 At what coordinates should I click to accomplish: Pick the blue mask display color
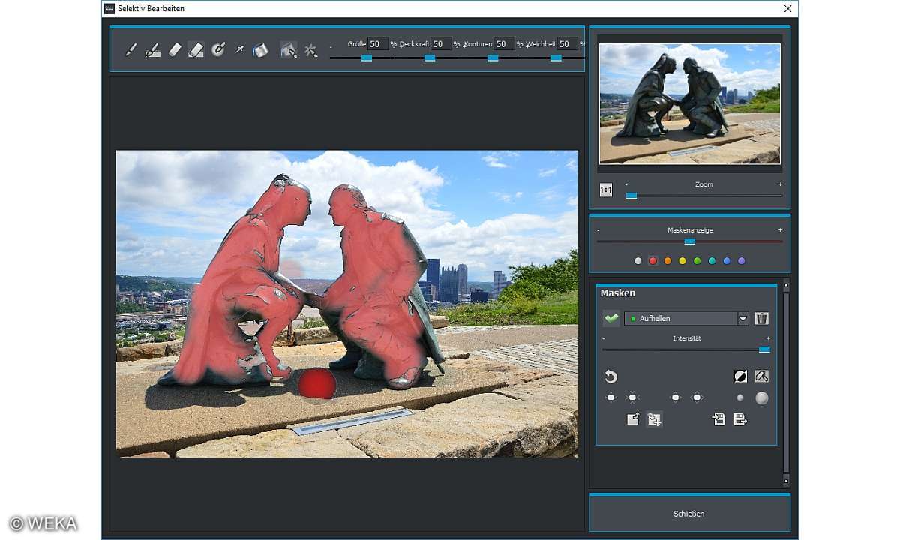coord(727,261)
